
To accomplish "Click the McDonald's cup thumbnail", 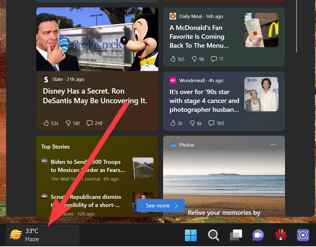I will pos(261,30).
